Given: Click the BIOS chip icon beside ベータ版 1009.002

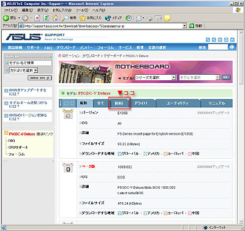Looking at the screenshot, I should (68, 168).
